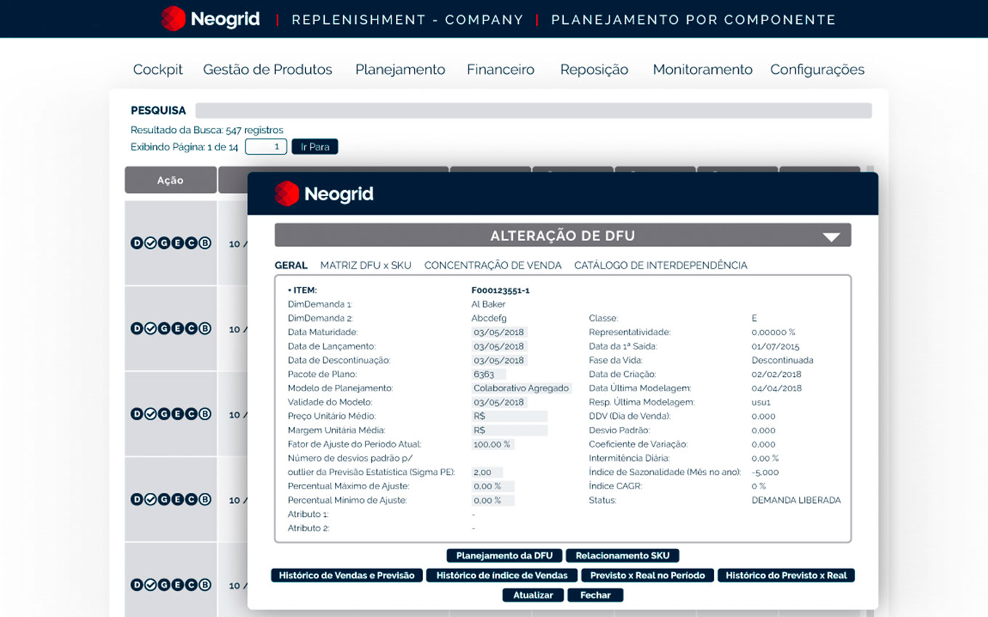Click the D action icon in first row

137,243
